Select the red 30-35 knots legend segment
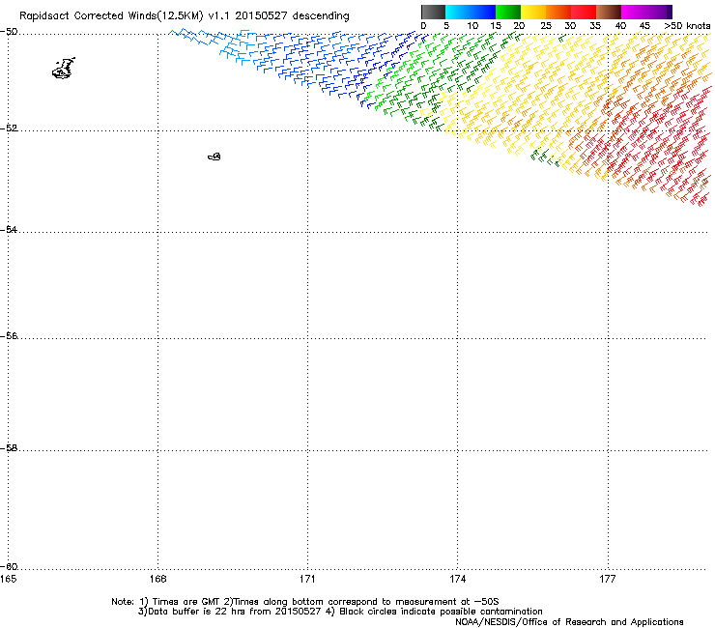This screenshot has height=628, width=715. [x=584, y=12]
